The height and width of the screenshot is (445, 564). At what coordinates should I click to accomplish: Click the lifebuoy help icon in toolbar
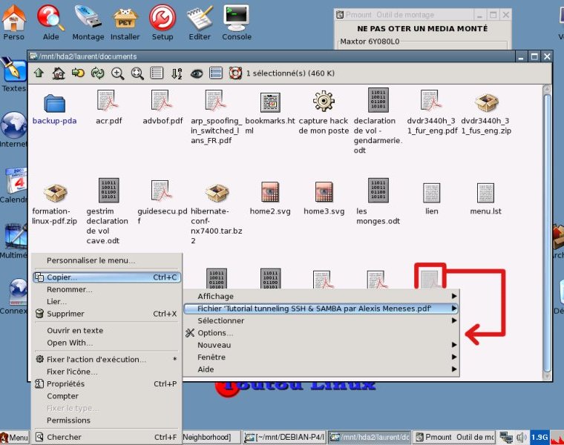point(235,73)
